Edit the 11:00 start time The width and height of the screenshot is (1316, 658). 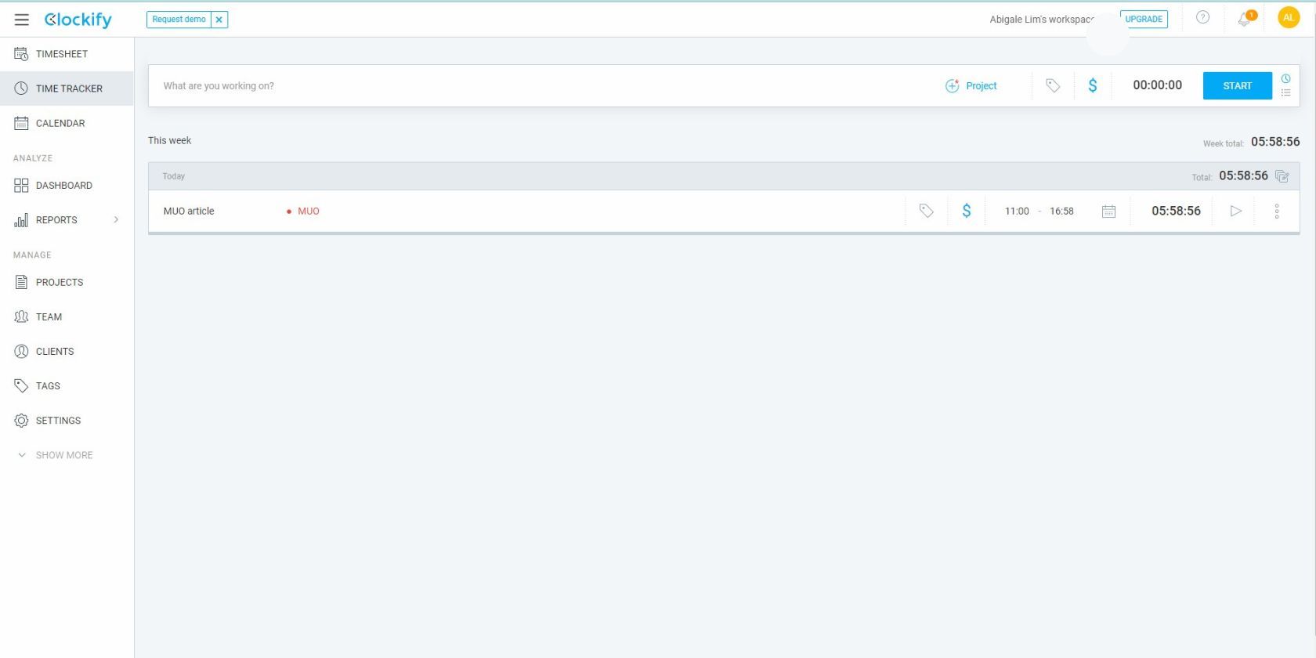pos(1017,211)
